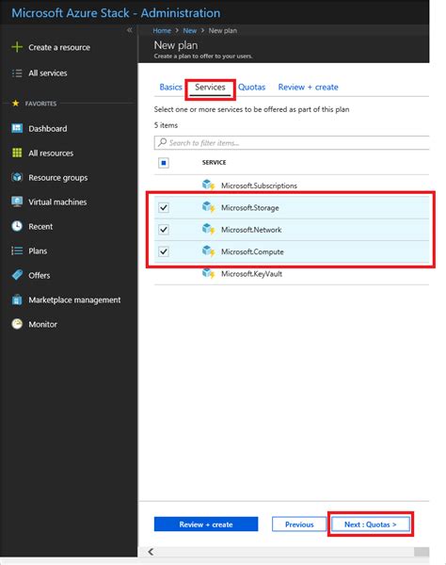Click the Next : Quotas button
Screen dimensions: 446x565
[x=371, y=525]
